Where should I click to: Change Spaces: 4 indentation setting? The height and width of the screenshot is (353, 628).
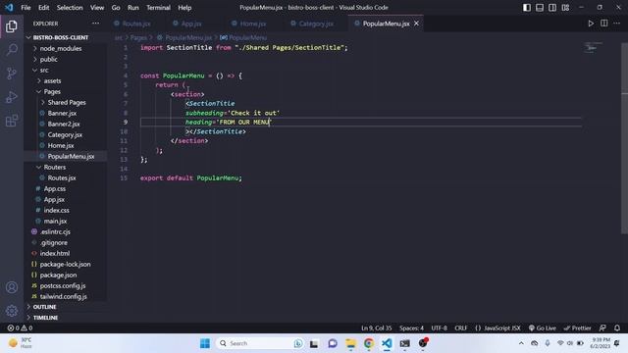411,328
